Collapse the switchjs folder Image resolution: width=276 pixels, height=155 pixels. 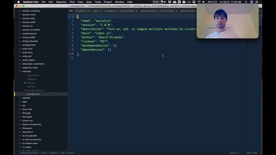tap(20, 71)
